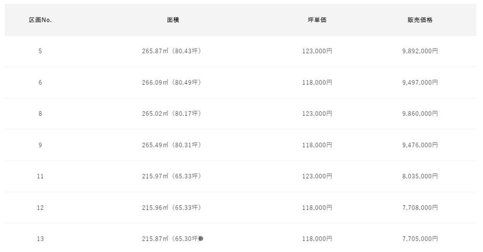Select lot number 5 cell
Screen dimensions: 483x252
pyautogui.click(x=40, y=51)
